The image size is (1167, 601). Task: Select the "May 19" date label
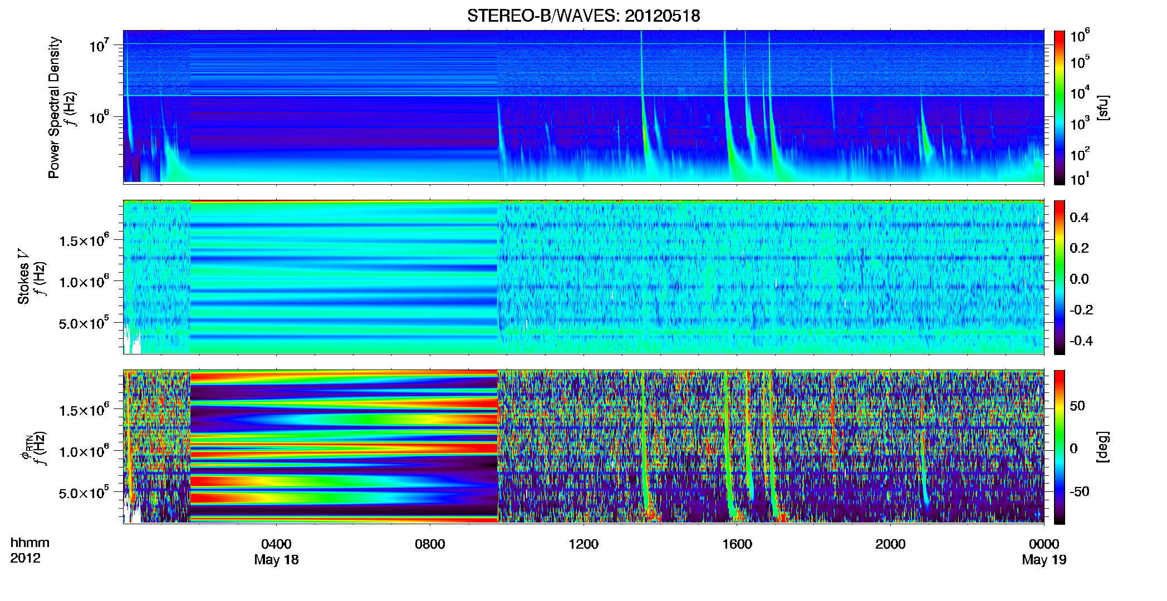pyautogui.click(x=1044, y=560)
